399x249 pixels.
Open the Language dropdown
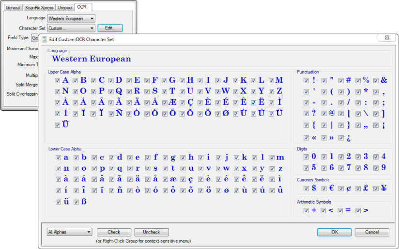(72, 19)
